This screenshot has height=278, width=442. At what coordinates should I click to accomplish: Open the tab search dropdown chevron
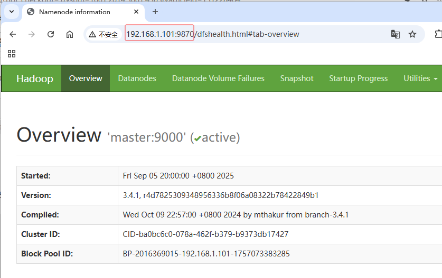coord(12,12)
